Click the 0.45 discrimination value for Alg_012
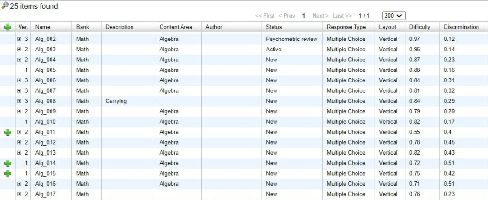Viewport: 488px width, 200px height. click(x=449, y=142)
